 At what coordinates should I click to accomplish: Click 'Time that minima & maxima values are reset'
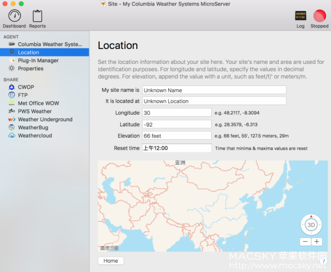point(261,148)
